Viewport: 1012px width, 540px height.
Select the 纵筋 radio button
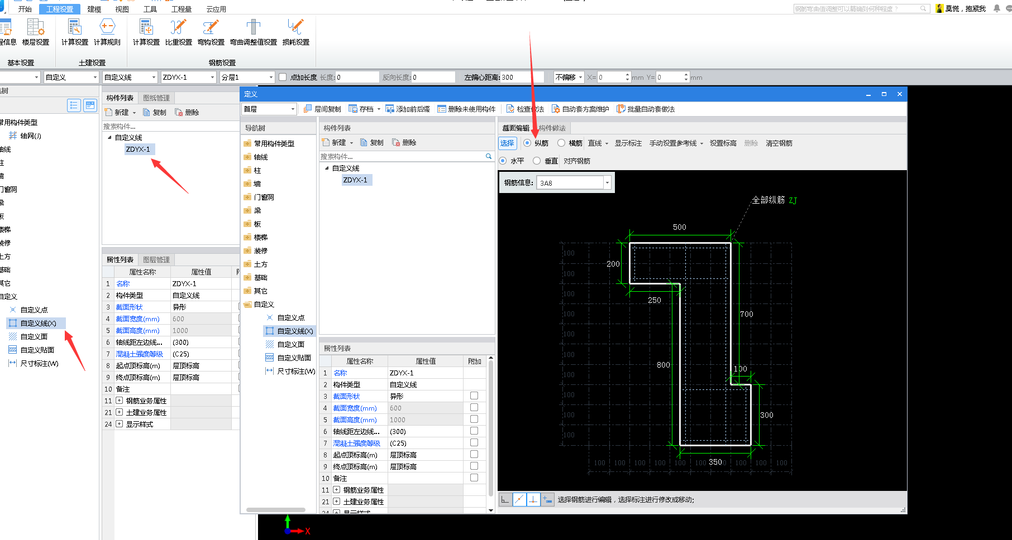pyautogui.click(x=527, y=143)
